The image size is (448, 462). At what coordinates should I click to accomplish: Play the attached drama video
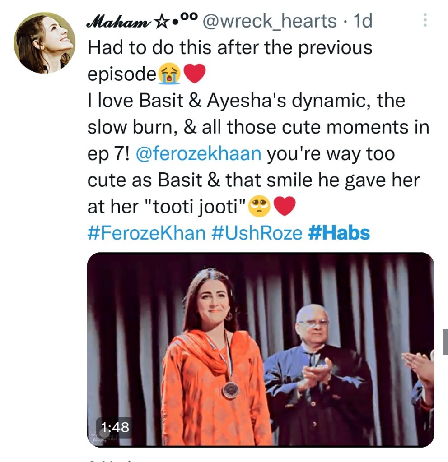pyautogui.click(x=261, y=350)
